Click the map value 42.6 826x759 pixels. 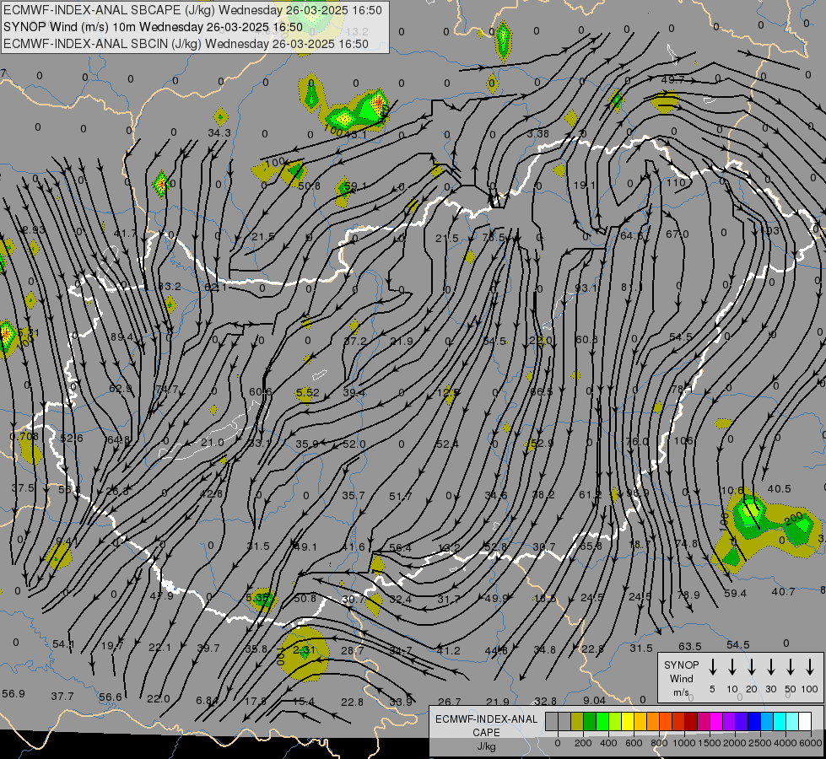pyautogui.click(x=211, y=494)
